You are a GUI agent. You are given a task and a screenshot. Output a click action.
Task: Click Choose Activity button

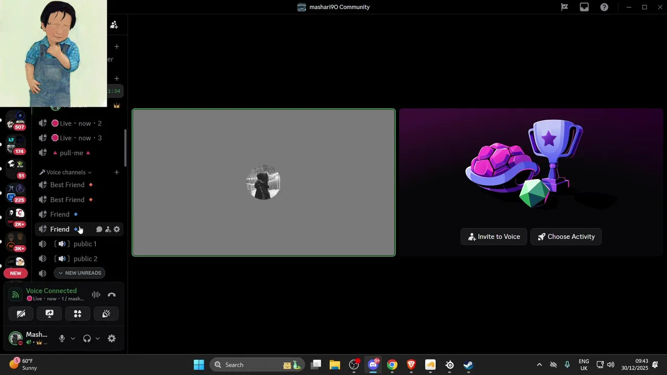tap(566, 236)
